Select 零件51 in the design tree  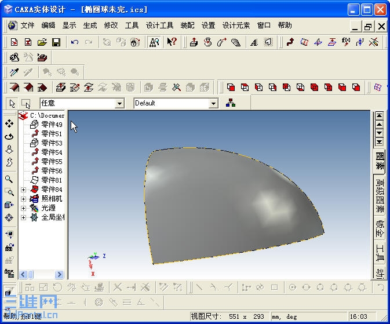(52, 134)
